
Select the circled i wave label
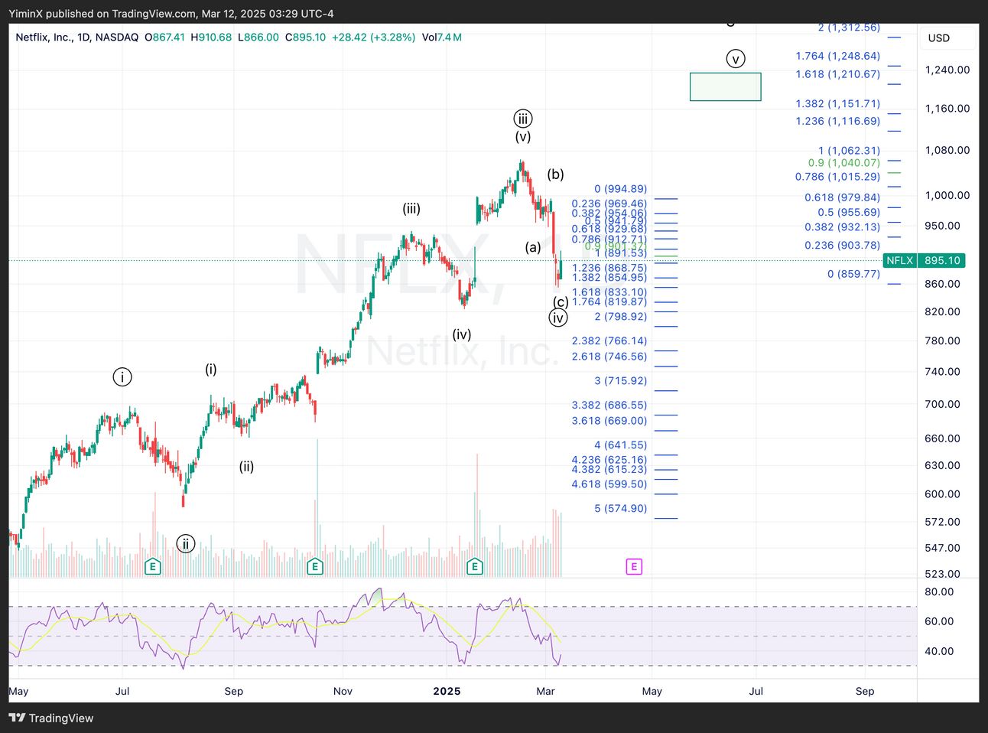coord(122,376)
